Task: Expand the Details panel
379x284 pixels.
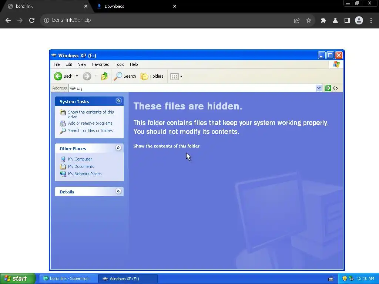Action: pos(118,191)
